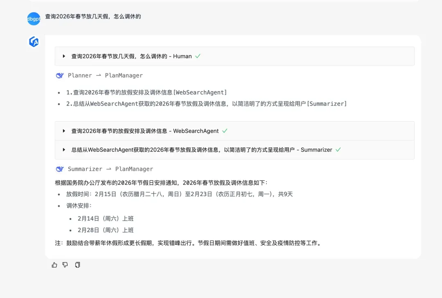
Task: Expand the WebSearchAgent step triangle
Action: point(64,131)
